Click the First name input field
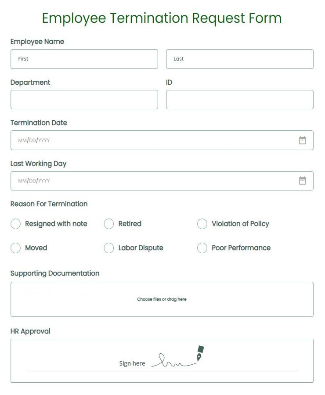Image resolution: width=325 pixels, height=395 pixels. click(84, 59)
